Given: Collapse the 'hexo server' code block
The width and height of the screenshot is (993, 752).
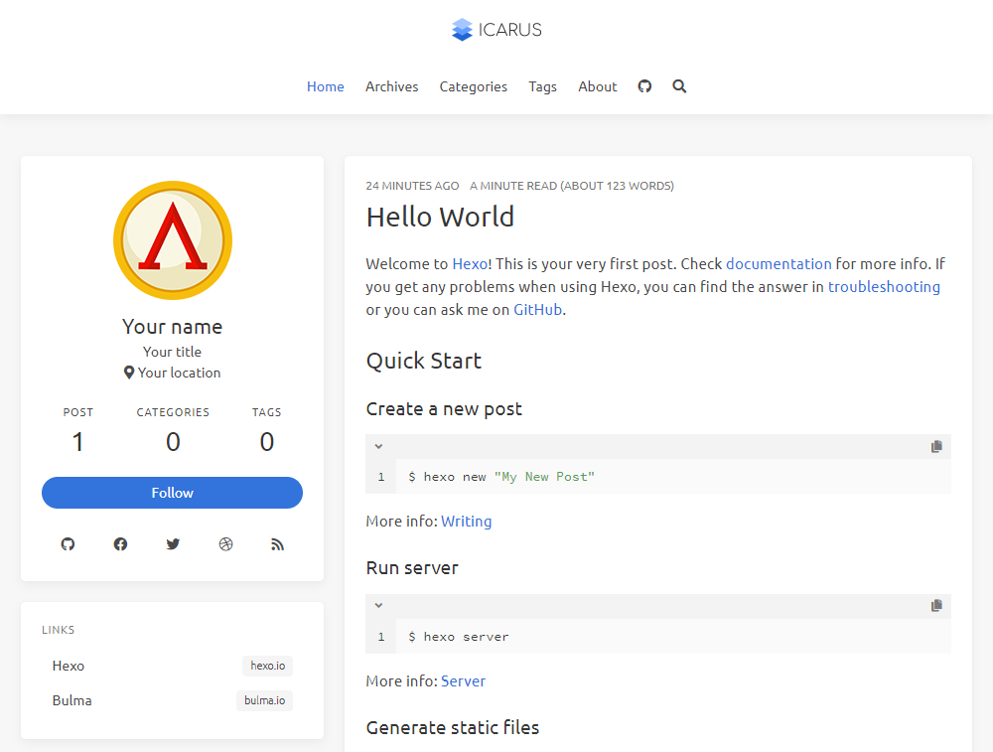Looking at the screenshot, I should pos(378,606).
